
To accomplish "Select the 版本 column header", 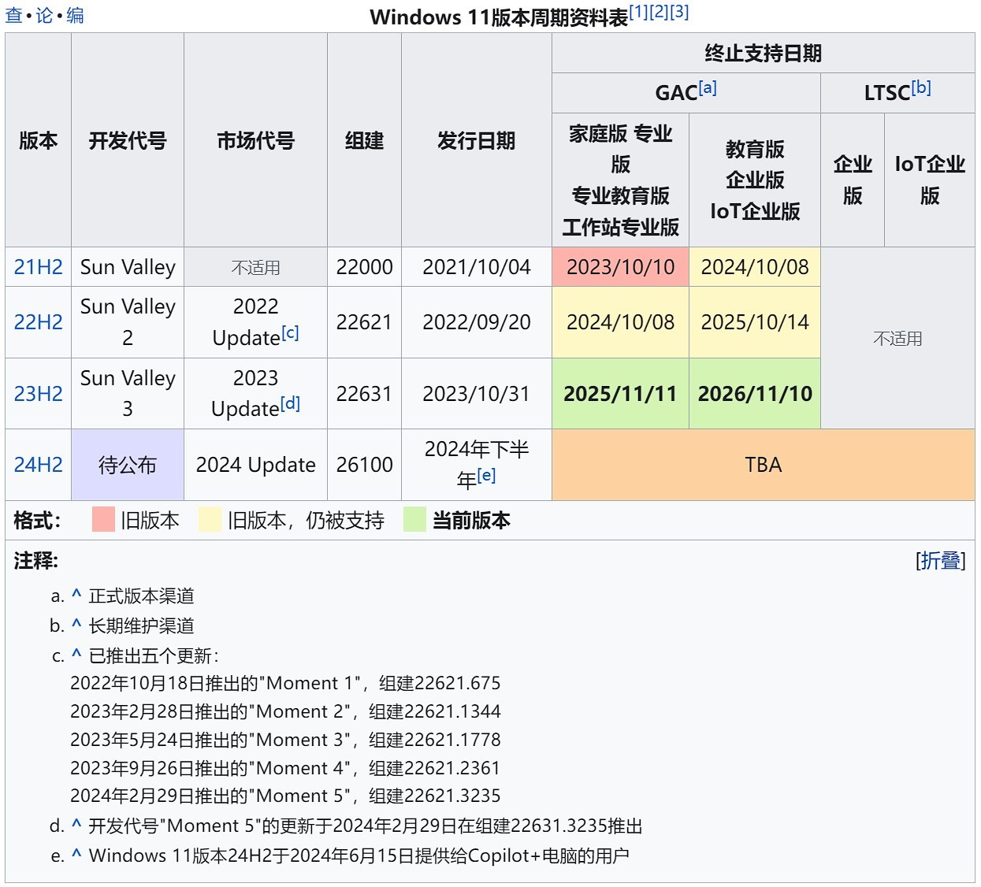I will pyautogui.click(x=38, y=140).
